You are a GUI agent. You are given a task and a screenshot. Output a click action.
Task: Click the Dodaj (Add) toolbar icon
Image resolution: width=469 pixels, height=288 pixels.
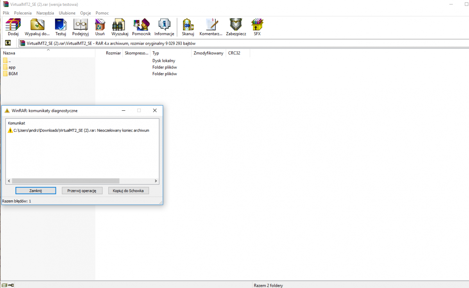coord(13,25)
